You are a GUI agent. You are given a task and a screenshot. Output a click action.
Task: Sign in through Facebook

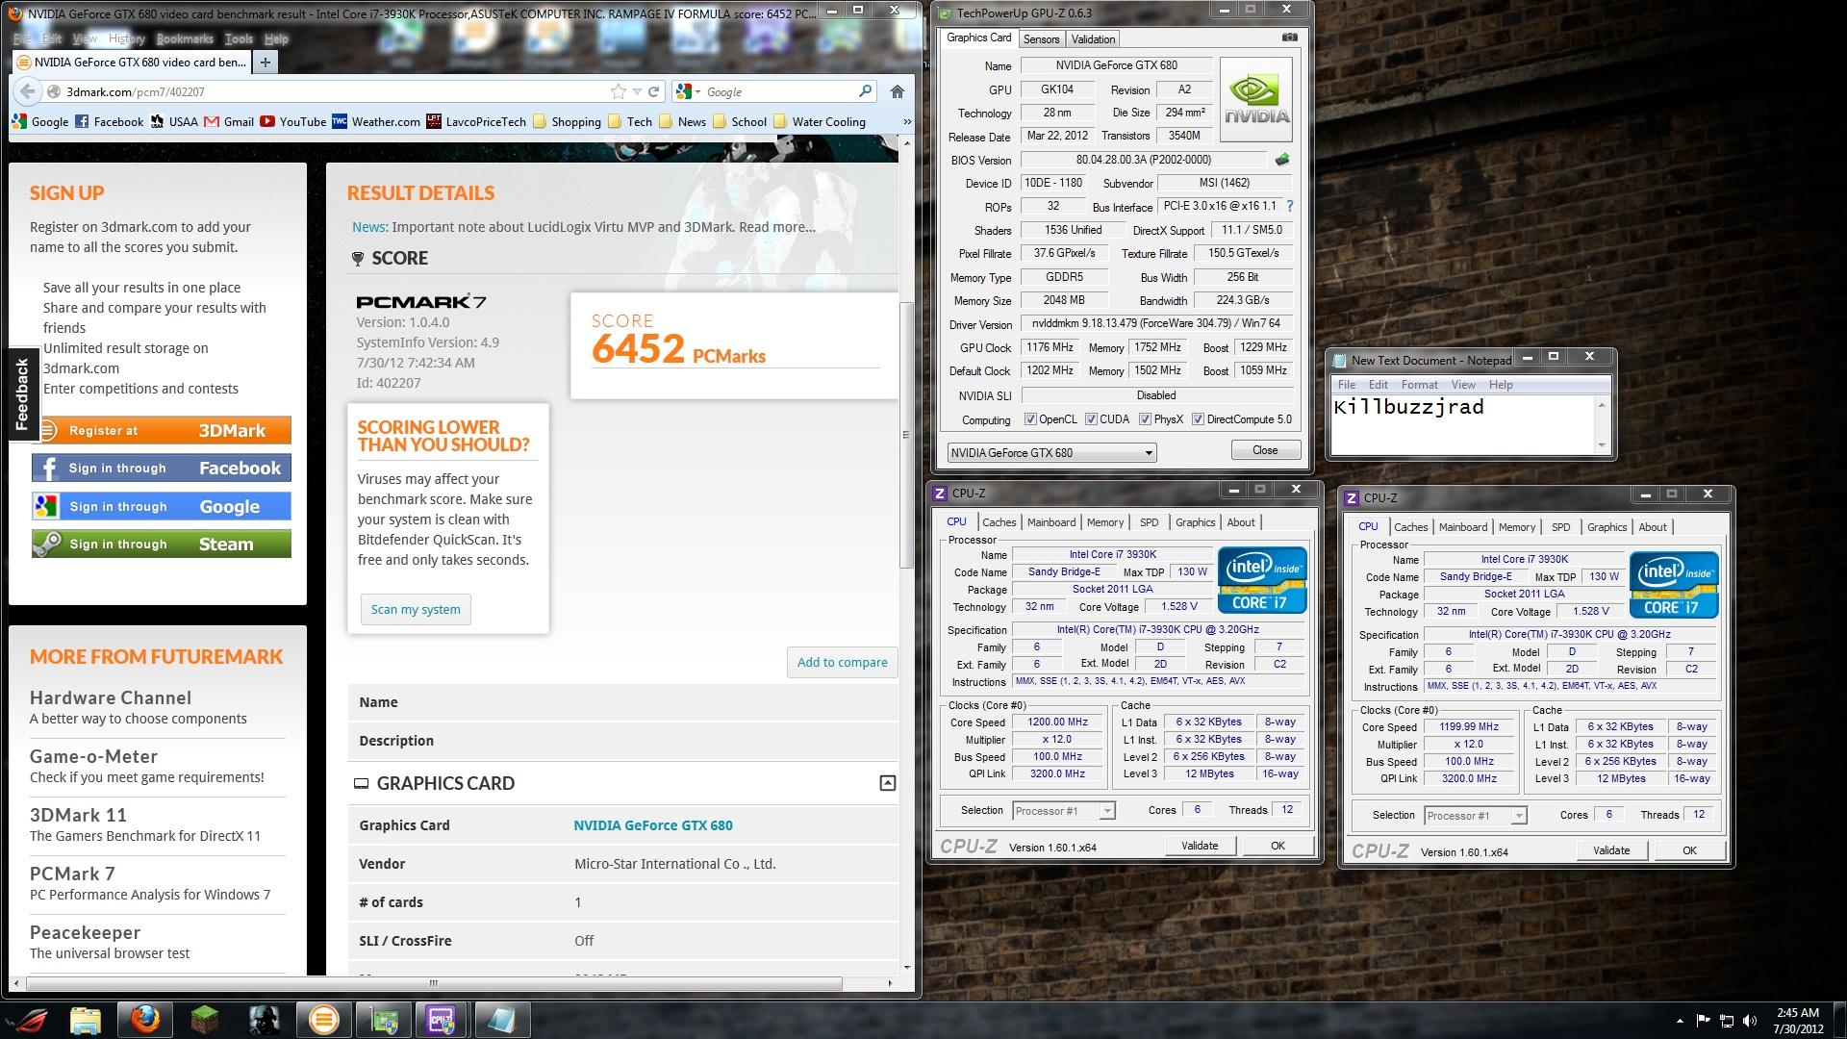(162, 469)
